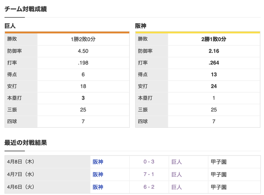Select the 得点 label in the 巨人 table

coord(12,75)
